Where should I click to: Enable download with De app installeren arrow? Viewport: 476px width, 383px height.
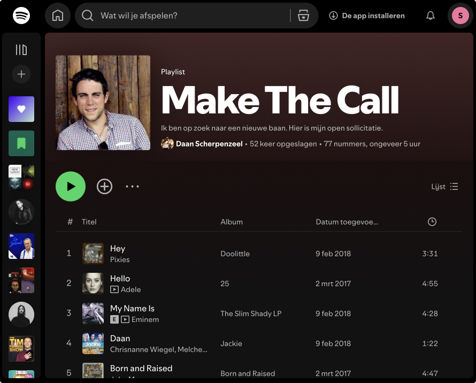[x=332, y=16]
